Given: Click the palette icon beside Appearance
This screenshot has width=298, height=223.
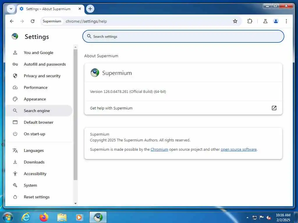Looking at the screenshot, I should pyautogui.click(x=15, y=99).
